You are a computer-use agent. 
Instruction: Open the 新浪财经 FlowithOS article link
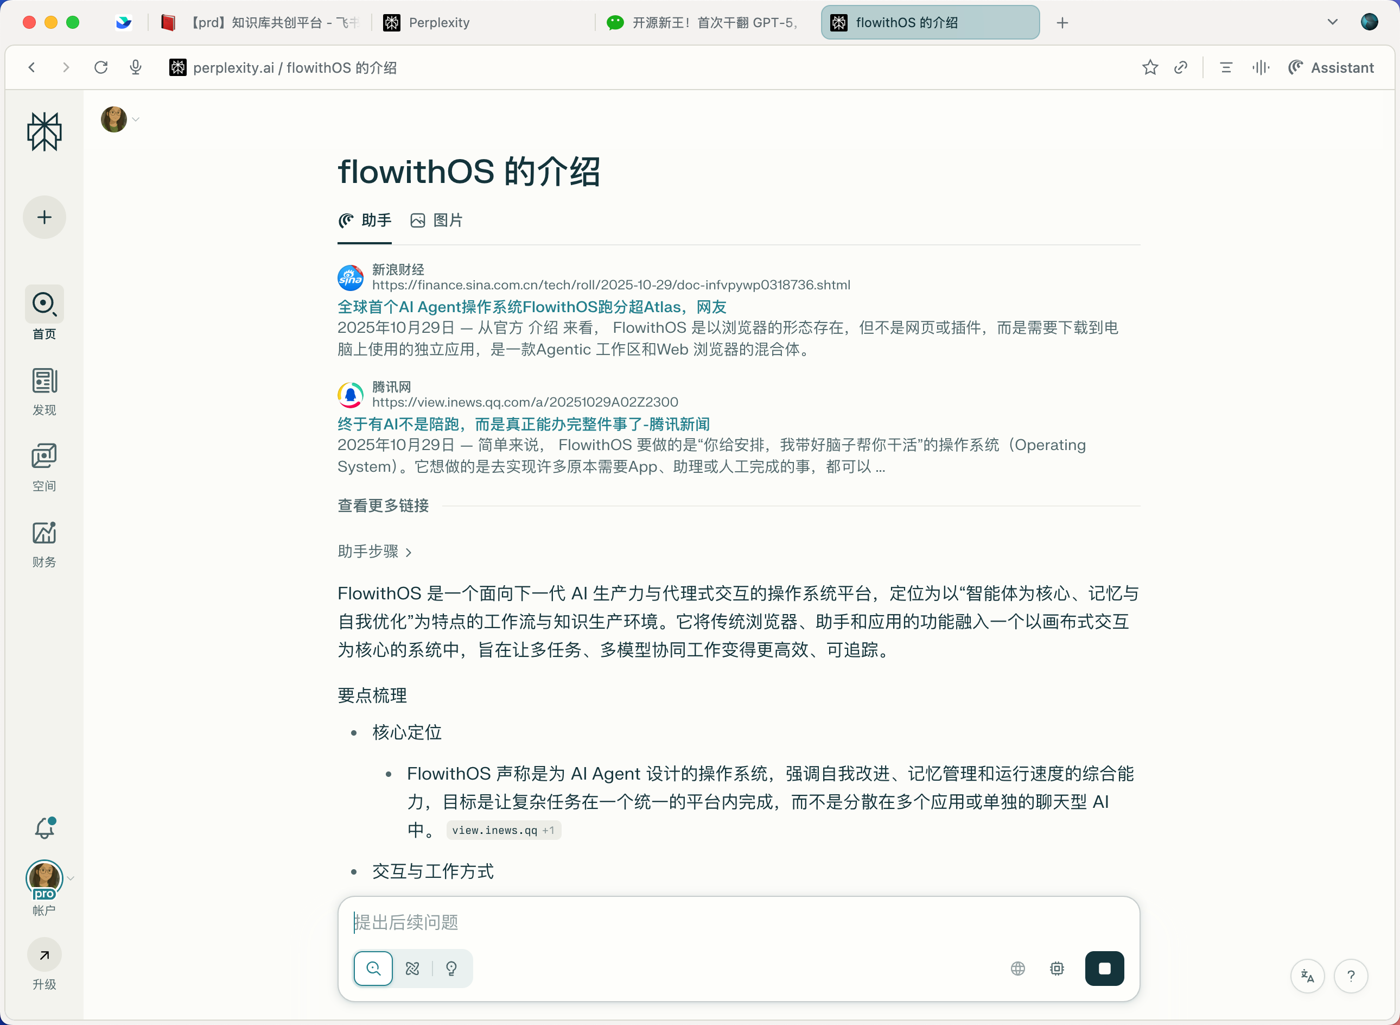pos(531,307)
